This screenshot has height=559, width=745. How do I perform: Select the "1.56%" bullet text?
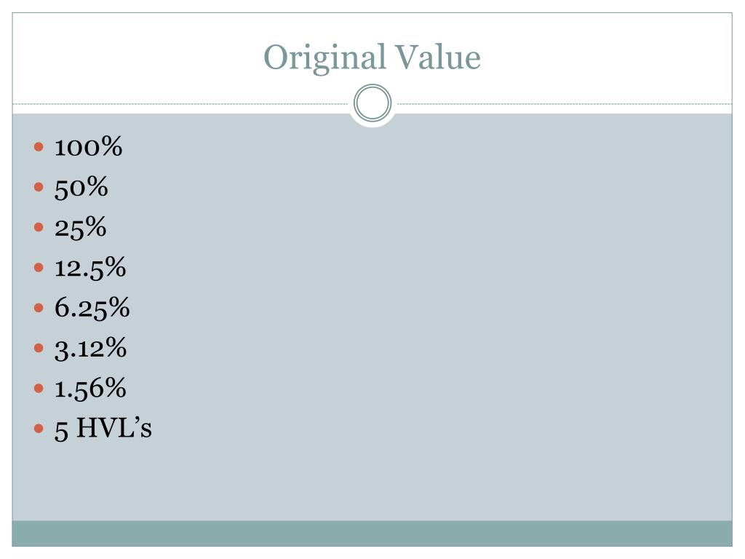click(90, 388)
